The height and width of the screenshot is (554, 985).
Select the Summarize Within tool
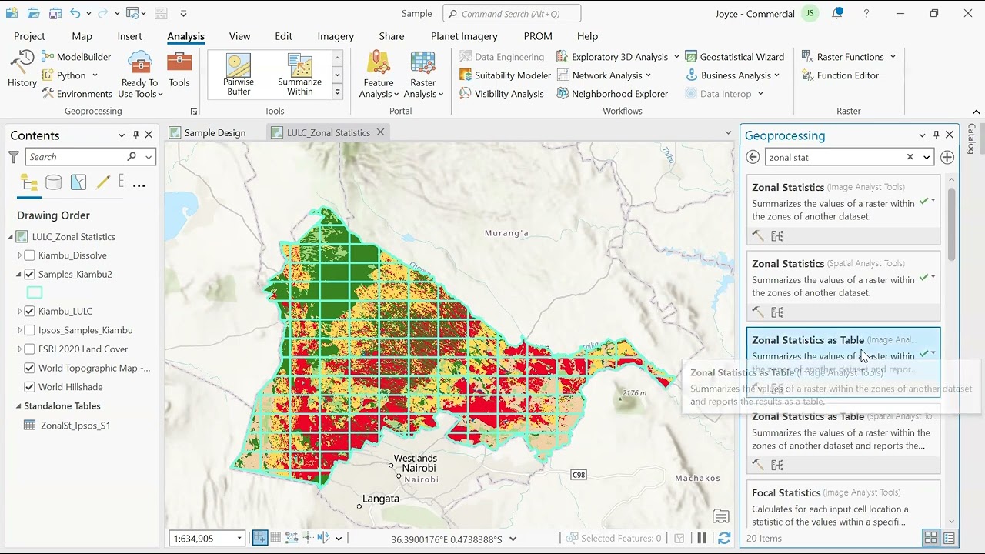point(299,75)
